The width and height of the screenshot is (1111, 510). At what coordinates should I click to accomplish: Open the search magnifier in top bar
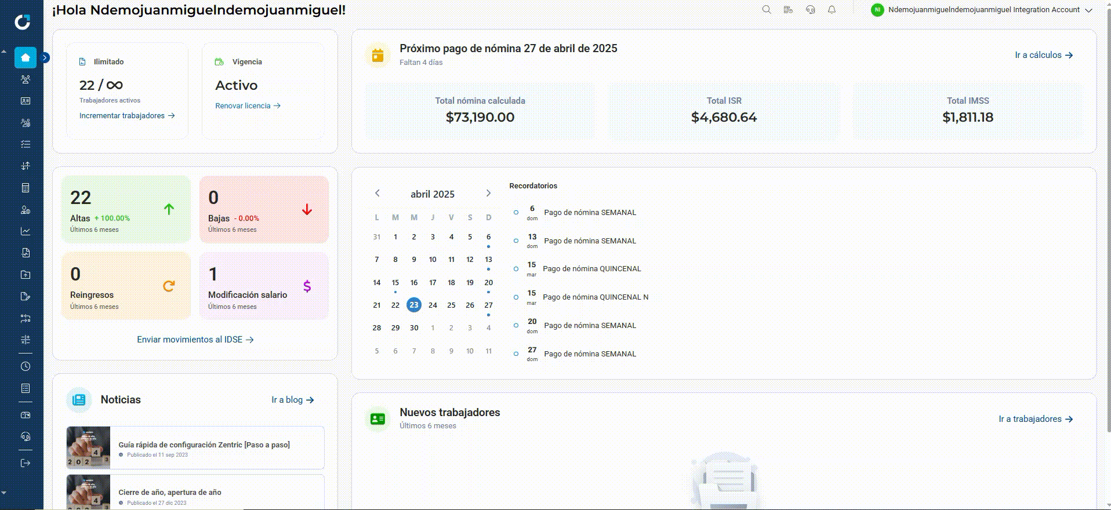click(767, 10)
